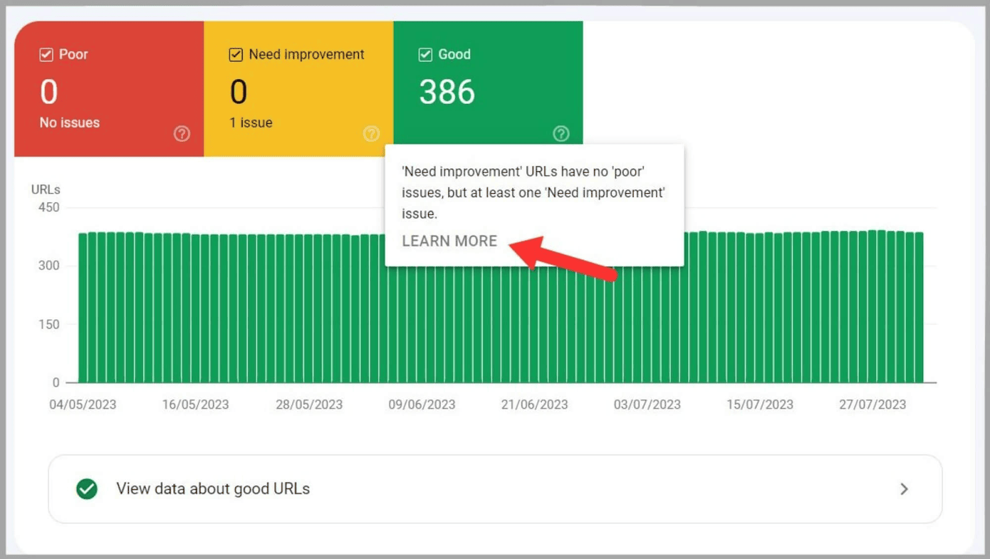Viewport: 990px width, 559px height.
Task: Uncheck the Poor checkbox
Action: pos(46,54)
